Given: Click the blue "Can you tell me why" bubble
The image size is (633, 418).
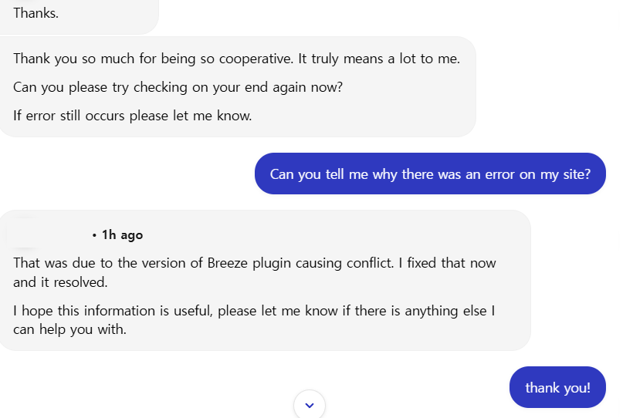Looking at the screenshot, I should (x=430, y=174).
